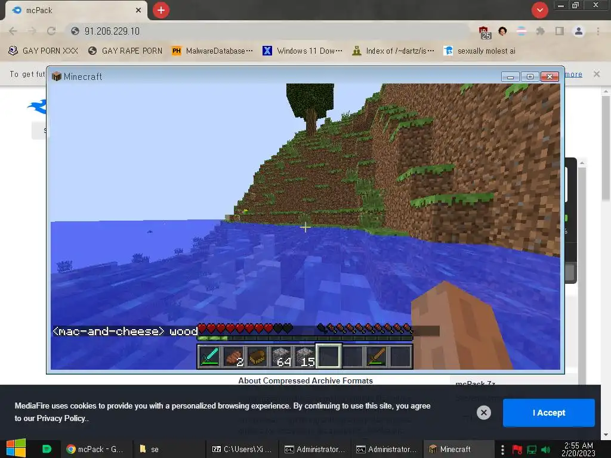The width and height of the screenshot is (611, 458).
Task: Go back in the browser
Action: [x=13, y=31]
